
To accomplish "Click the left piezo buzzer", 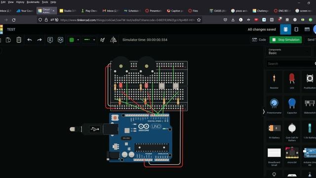I will [120, 66].
